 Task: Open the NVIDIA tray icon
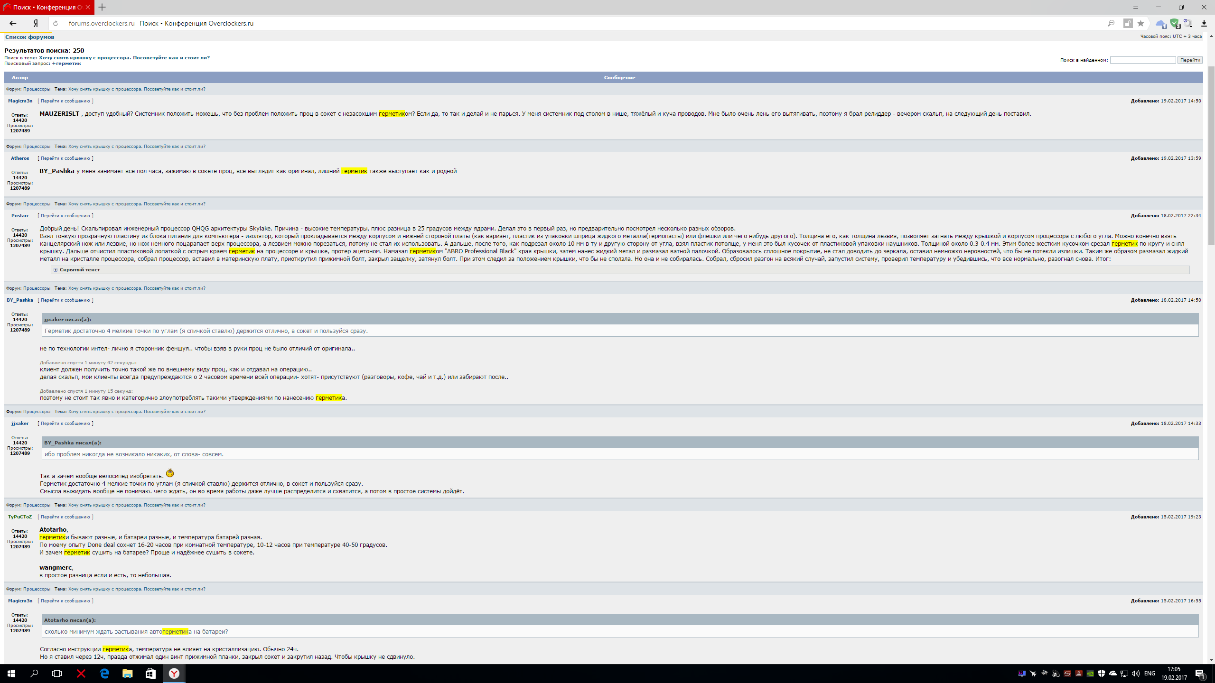pyautogui.click(x=1090, y=674)
